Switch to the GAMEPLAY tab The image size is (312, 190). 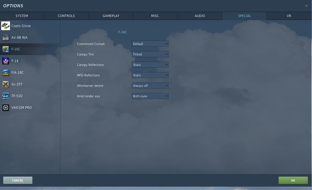pyautogui.click(x=111, y=16)
